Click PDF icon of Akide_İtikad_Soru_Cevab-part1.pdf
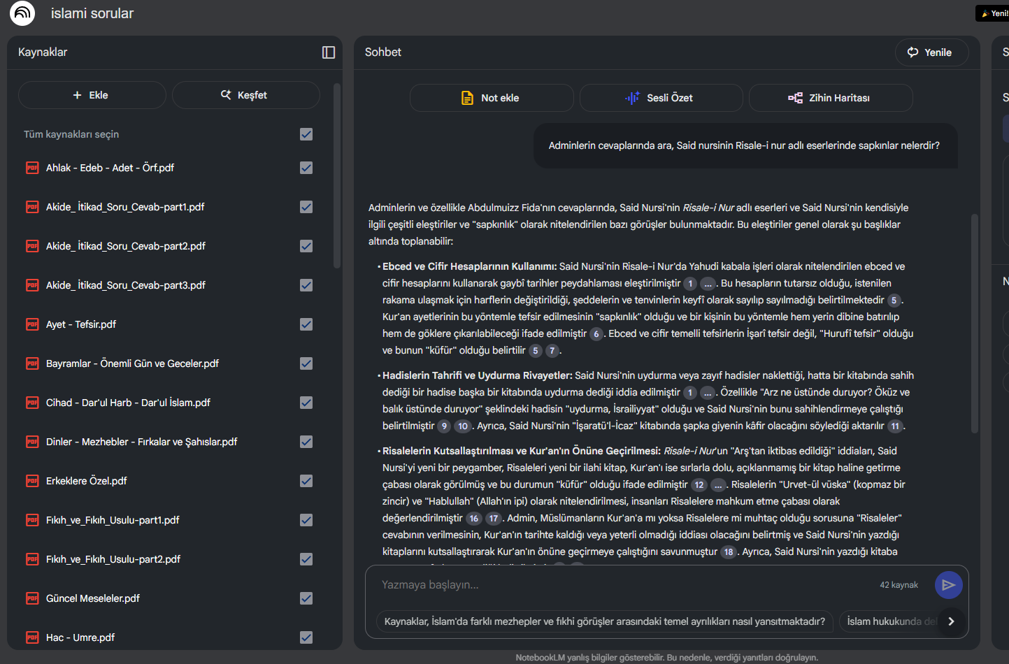 point(32,207)
